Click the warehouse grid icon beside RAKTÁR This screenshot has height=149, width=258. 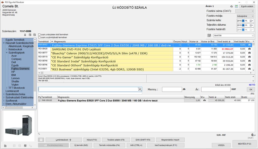click(209, 35)
